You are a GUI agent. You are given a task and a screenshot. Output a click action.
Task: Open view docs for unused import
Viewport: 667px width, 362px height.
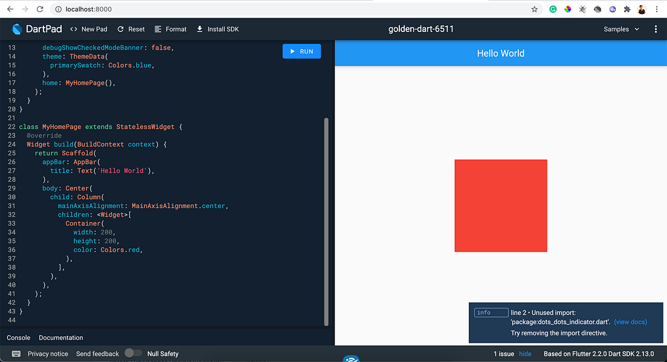pos(630,322)
